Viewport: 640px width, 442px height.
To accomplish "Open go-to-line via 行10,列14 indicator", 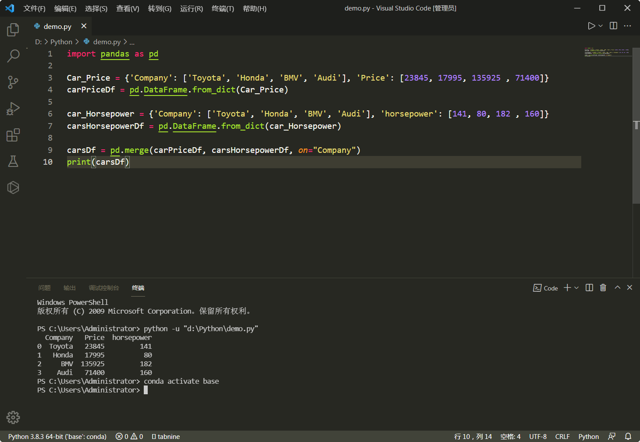I will point(473,436).
